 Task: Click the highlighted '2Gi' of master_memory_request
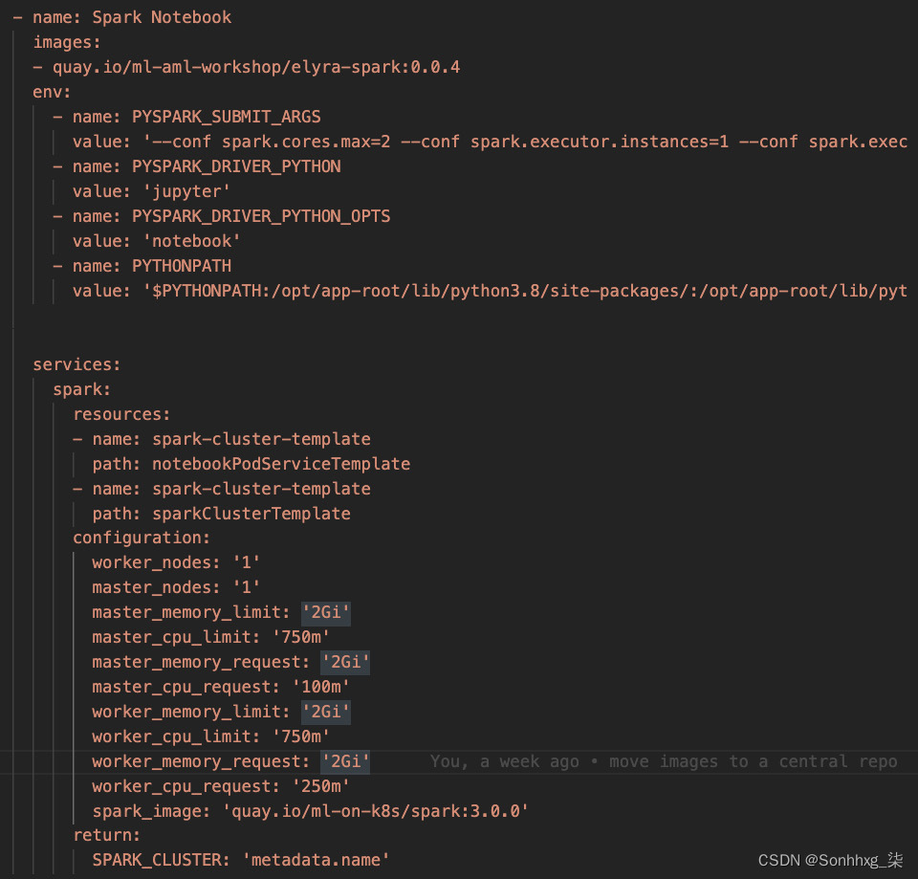coord(345,662)
